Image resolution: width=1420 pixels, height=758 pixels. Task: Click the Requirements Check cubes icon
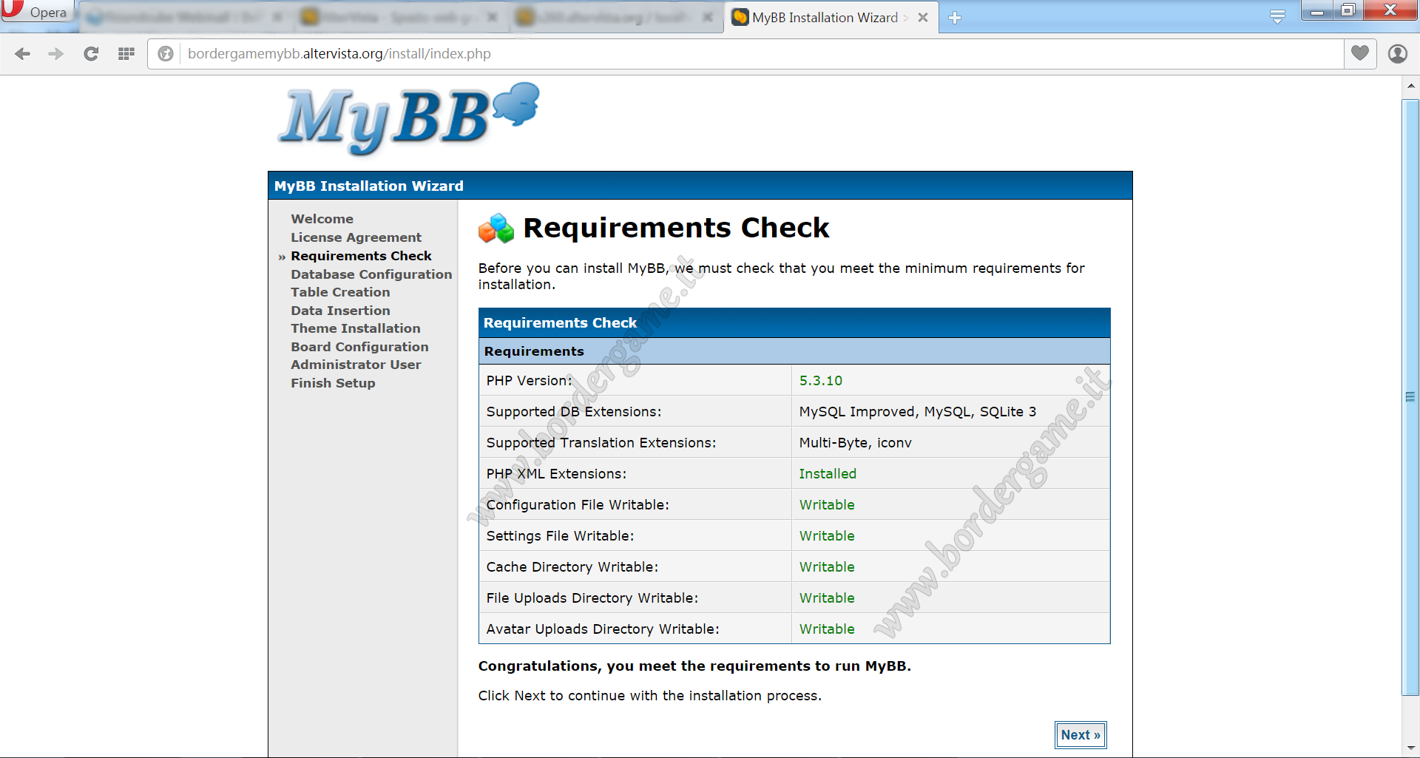pos(496,229)
